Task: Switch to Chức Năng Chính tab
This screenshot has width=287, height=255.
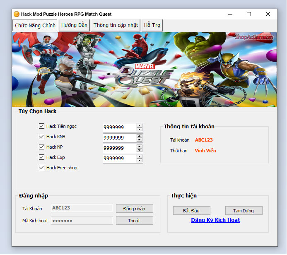Action: 35,25
